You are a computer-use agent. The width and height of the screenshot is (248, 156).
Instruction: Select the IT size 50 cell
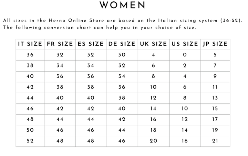[x=30, y=130]
